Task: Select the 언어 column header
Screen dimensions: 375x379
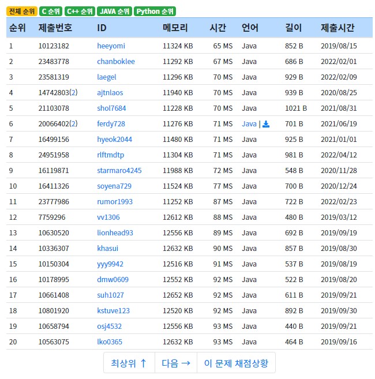Action: click(250, 28)
